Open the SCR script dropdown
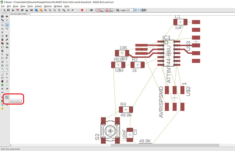Image resolution: width=235 pixels, height=151 pixels. tap(36, 10)
